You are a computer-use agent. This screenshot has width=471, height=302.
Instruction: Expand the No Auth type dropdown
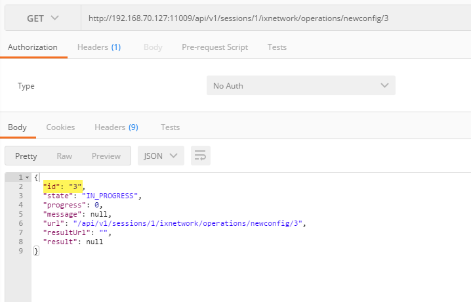coord(300,86)
